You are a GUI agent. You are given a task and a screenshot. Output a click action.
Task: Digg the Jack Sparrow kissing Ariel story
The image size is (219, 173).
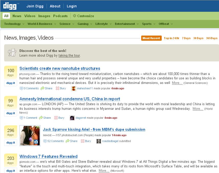pyautogui.click(x=10, y=143)
